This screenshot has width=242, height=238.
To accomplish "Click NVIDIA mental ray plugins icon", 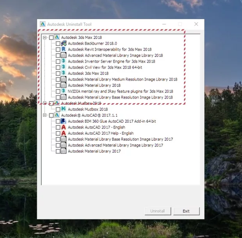I will 64,91.
